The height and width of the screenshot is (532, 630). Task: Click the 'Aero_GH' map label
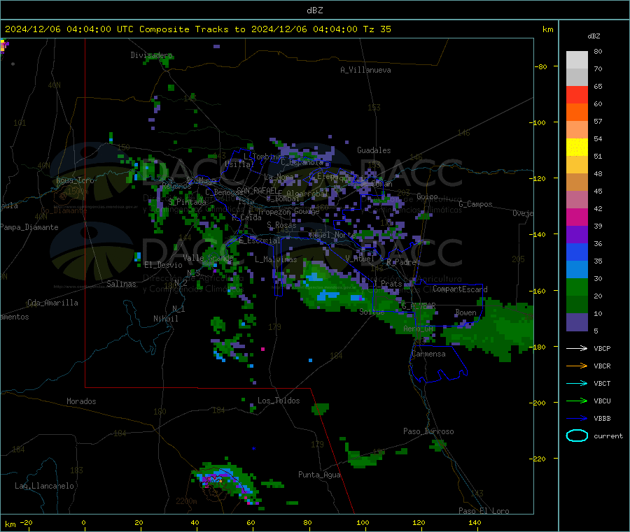pyautogui.click(x=419, y=329)
